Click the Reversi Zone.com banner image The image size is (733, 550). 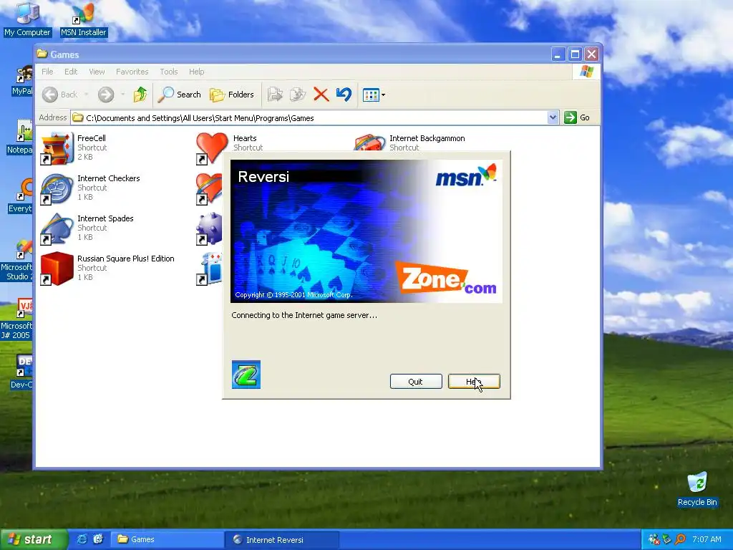tap(366, 231)
